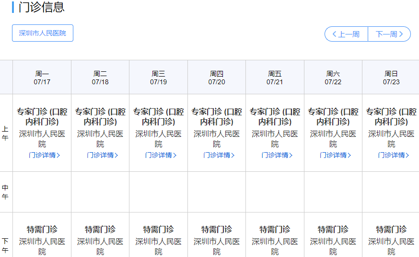Click Thursday afternoon 特需门诊 entry
Viewport: 419px width, 257px height.
click(x=217, y=229)
